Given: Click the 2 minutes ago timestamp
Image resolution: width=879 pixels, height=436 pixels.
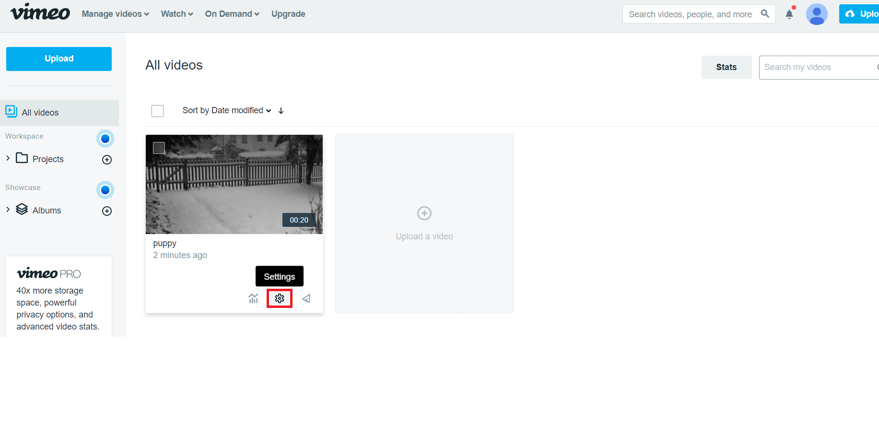Looking at the screenshot, I should click(180, 255).
